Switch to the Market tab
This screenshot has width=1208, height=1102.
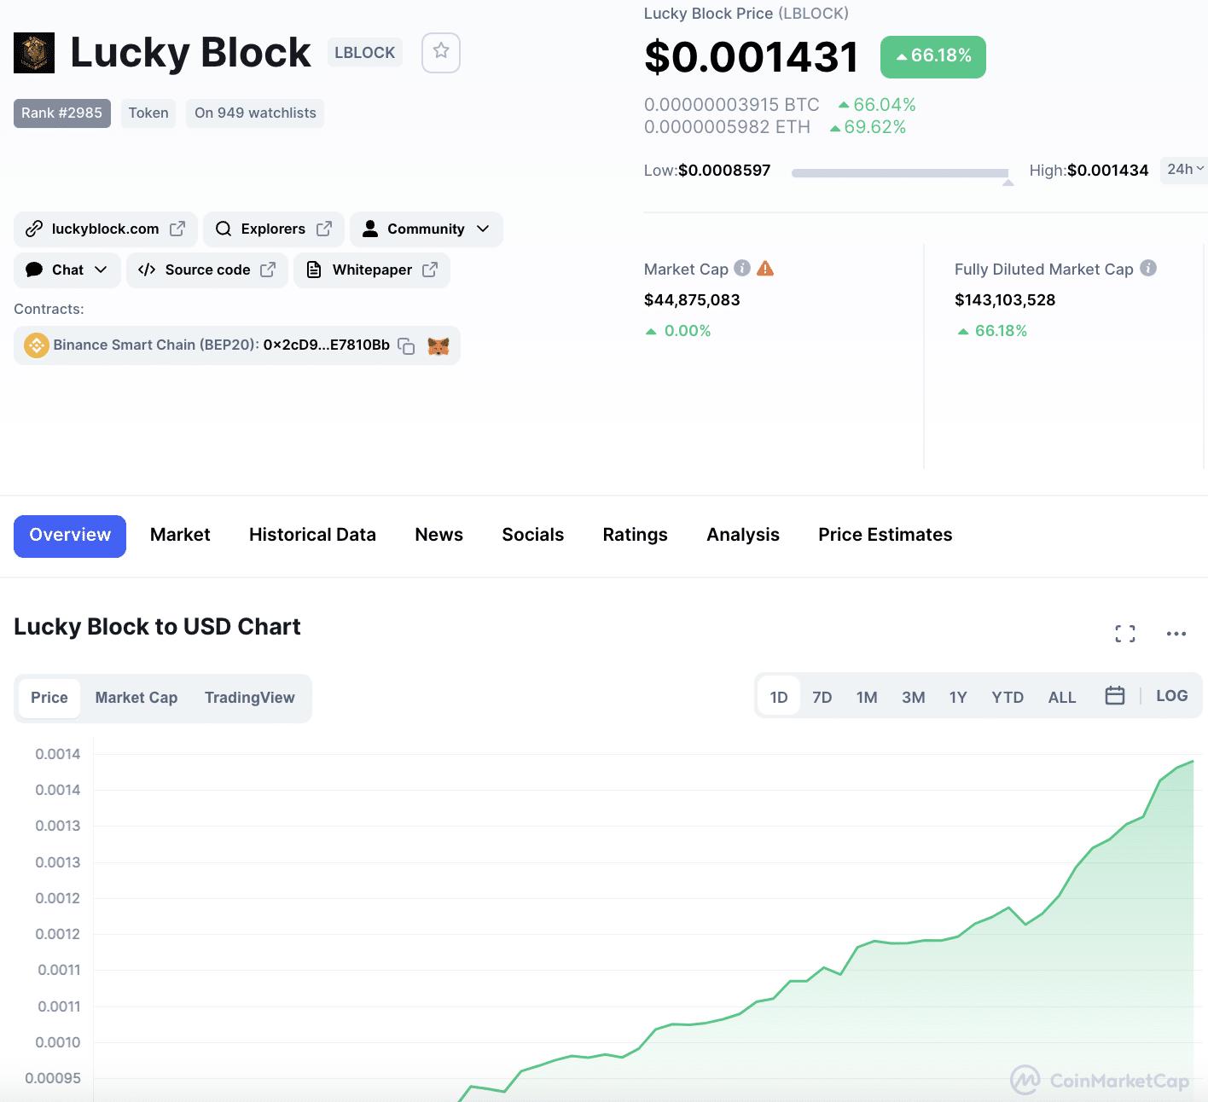(180, 535)
